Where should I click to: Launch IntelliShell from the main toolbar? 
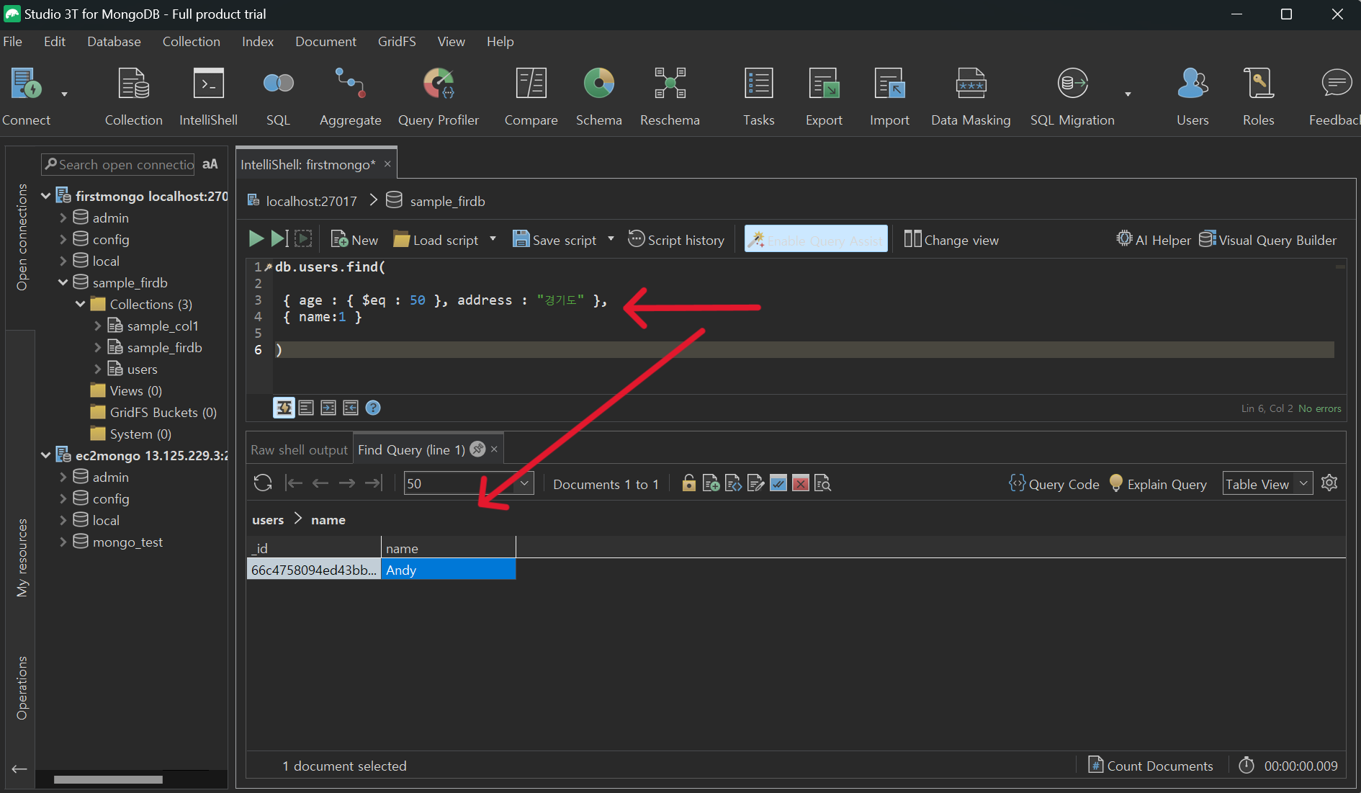point(208,97)
